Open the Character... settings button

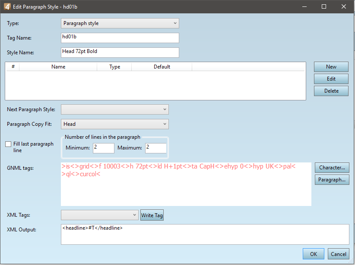coord(332,168)
